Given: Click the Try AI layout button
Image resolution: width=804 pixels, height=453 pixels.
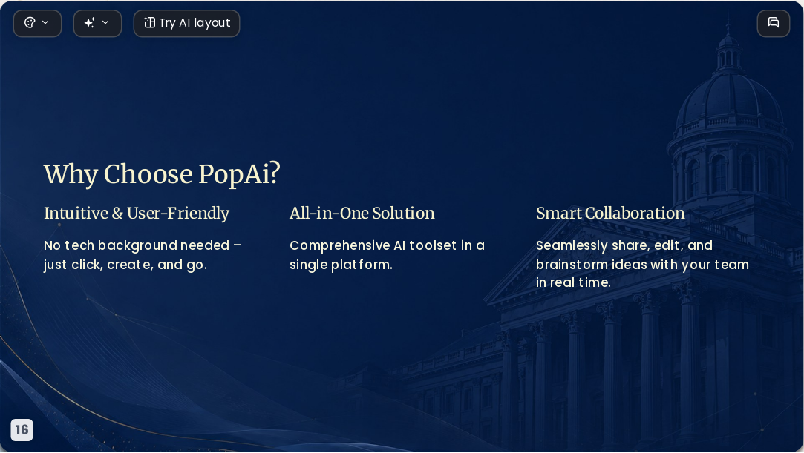Looking at the screenshot, I should coord(186,23).
